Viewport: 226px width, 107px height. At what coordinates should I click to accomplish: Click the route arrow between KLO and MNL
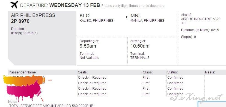pos(127,17)
